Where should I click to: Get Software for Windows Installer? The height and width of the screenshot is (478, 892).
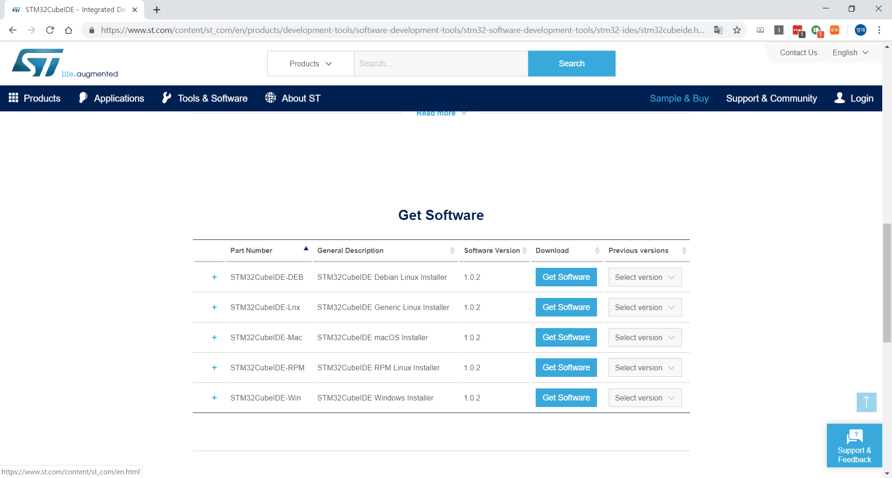[x=566, y=398]
